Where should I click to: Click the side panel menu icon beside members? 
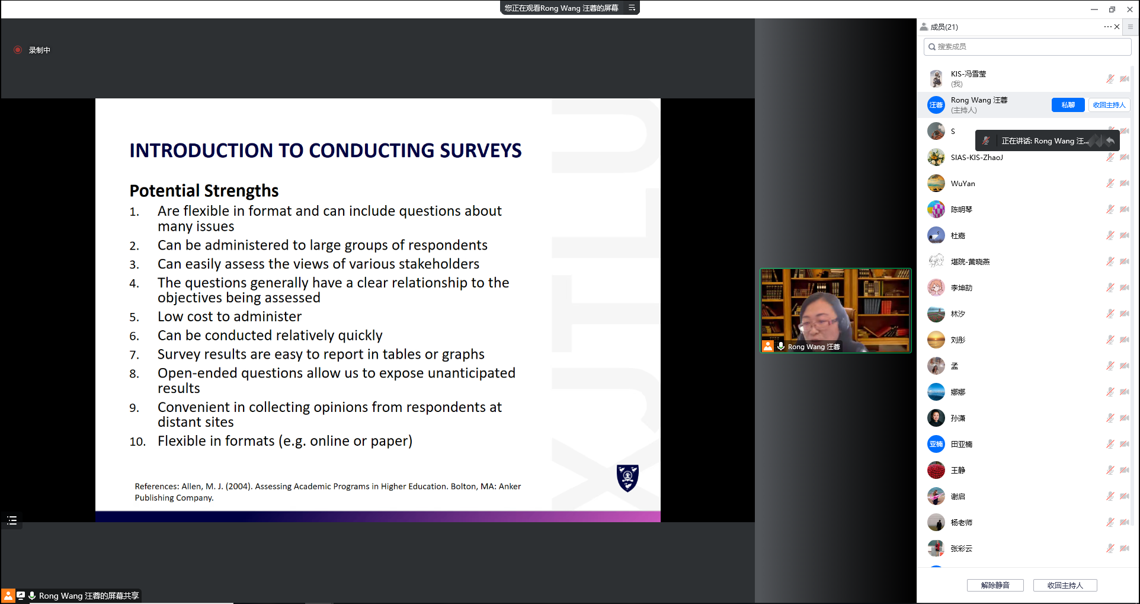point(1131,27)
